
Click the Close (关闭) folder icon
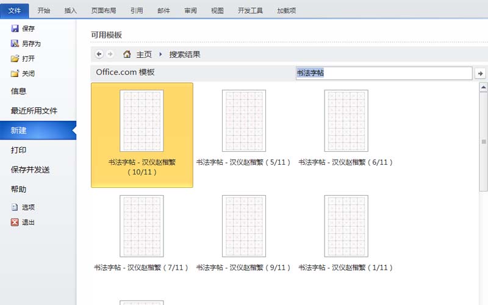15,73
